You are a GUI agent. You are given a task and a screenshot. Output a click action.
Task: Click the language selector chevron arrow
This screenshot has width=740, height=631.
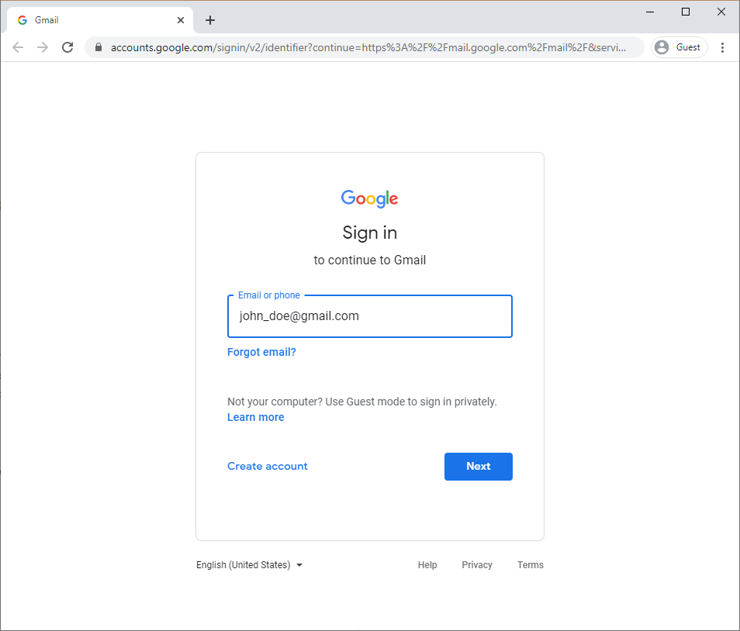(x=299, y=565)
